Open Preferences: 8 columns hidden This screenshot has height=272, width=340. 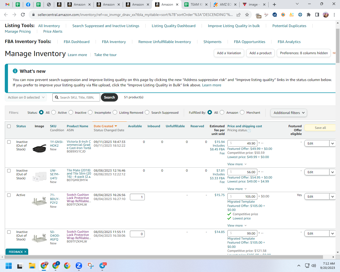(x=304, y=53)
